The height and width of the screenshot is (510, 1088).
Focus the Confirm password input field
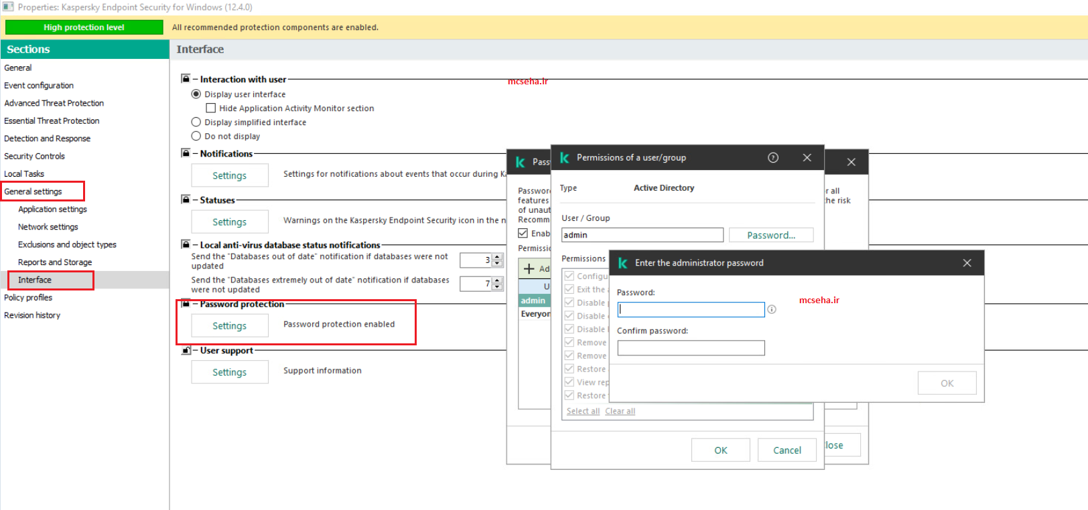[x=691, y=348]
